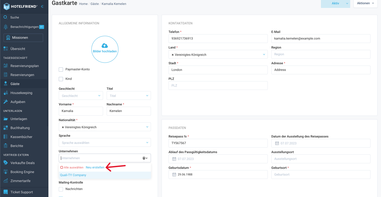Screen dimensions: 381x197
Task: Go to Reservierungsplan menu item
Action: coord(24,66)
